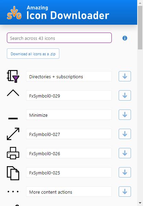Download the More content actions icon

click(125, 192)
